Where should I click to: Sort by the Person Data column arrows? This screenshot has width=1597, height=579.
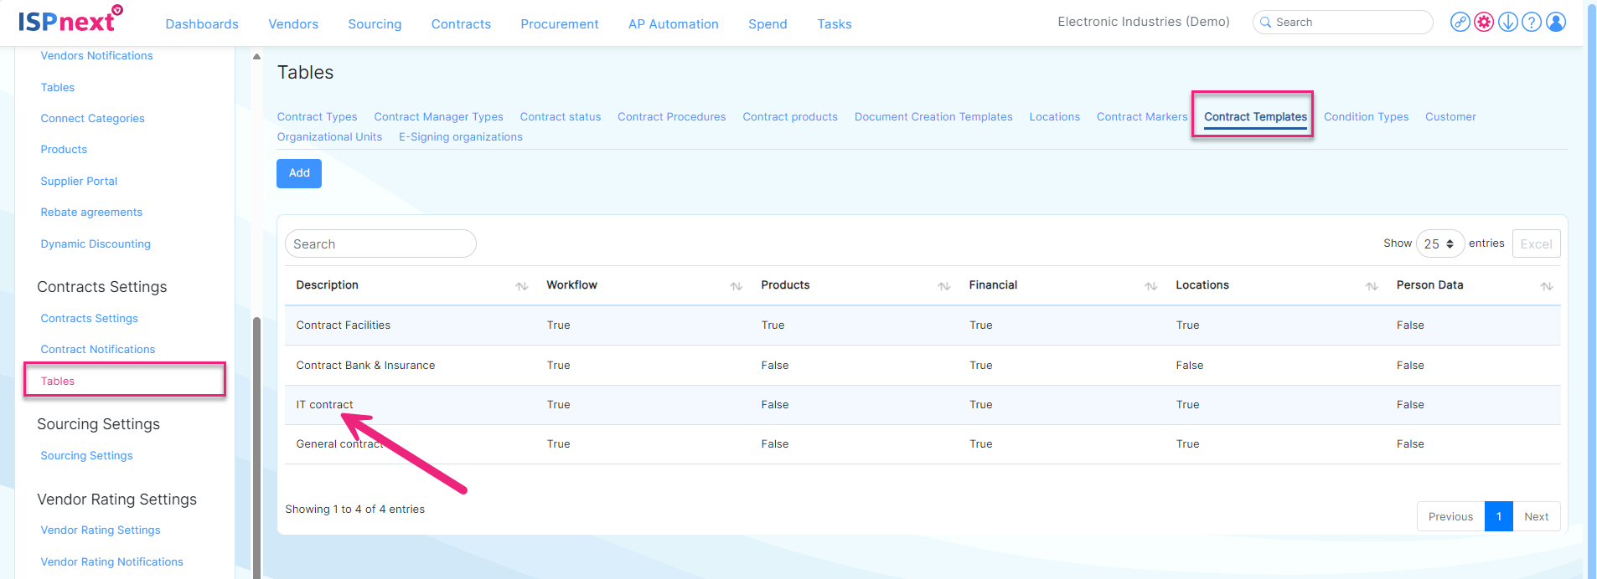coord(1547,286)
